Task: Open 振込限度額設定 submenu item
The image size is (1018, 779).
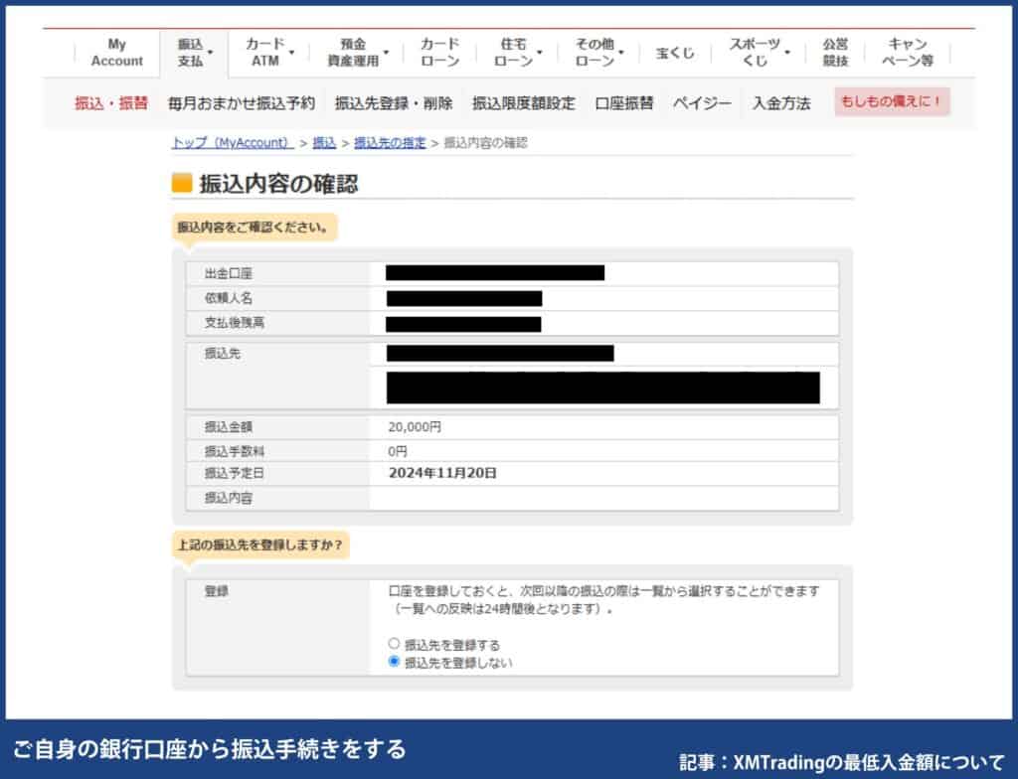Action: pyautogui.click(x=523, y=103)
